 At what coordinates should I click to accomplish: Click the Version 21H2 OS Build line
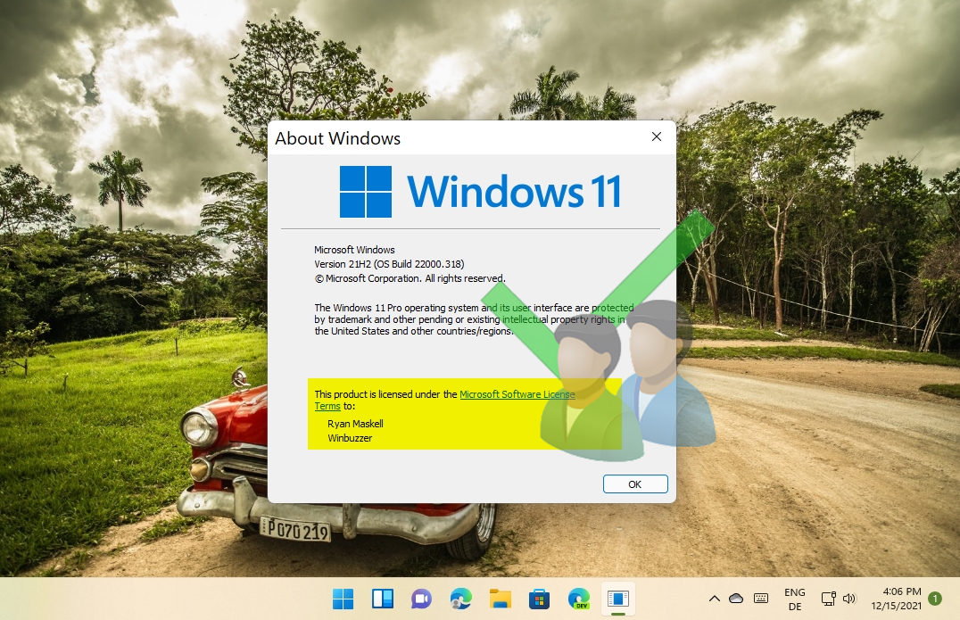click(389, 264)
